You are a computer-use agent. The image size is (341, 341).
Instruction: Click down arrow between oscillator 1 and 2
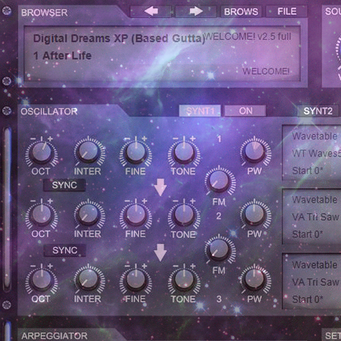point(161,187)
